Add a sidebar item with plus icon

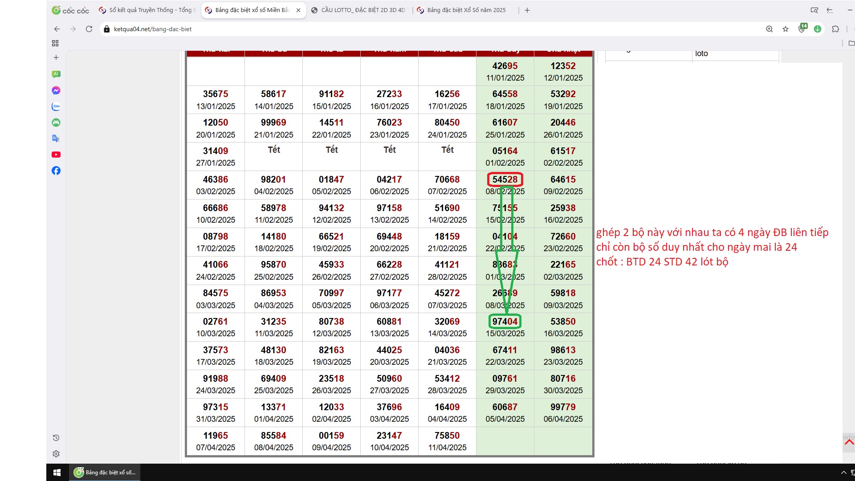pos(56,57)
